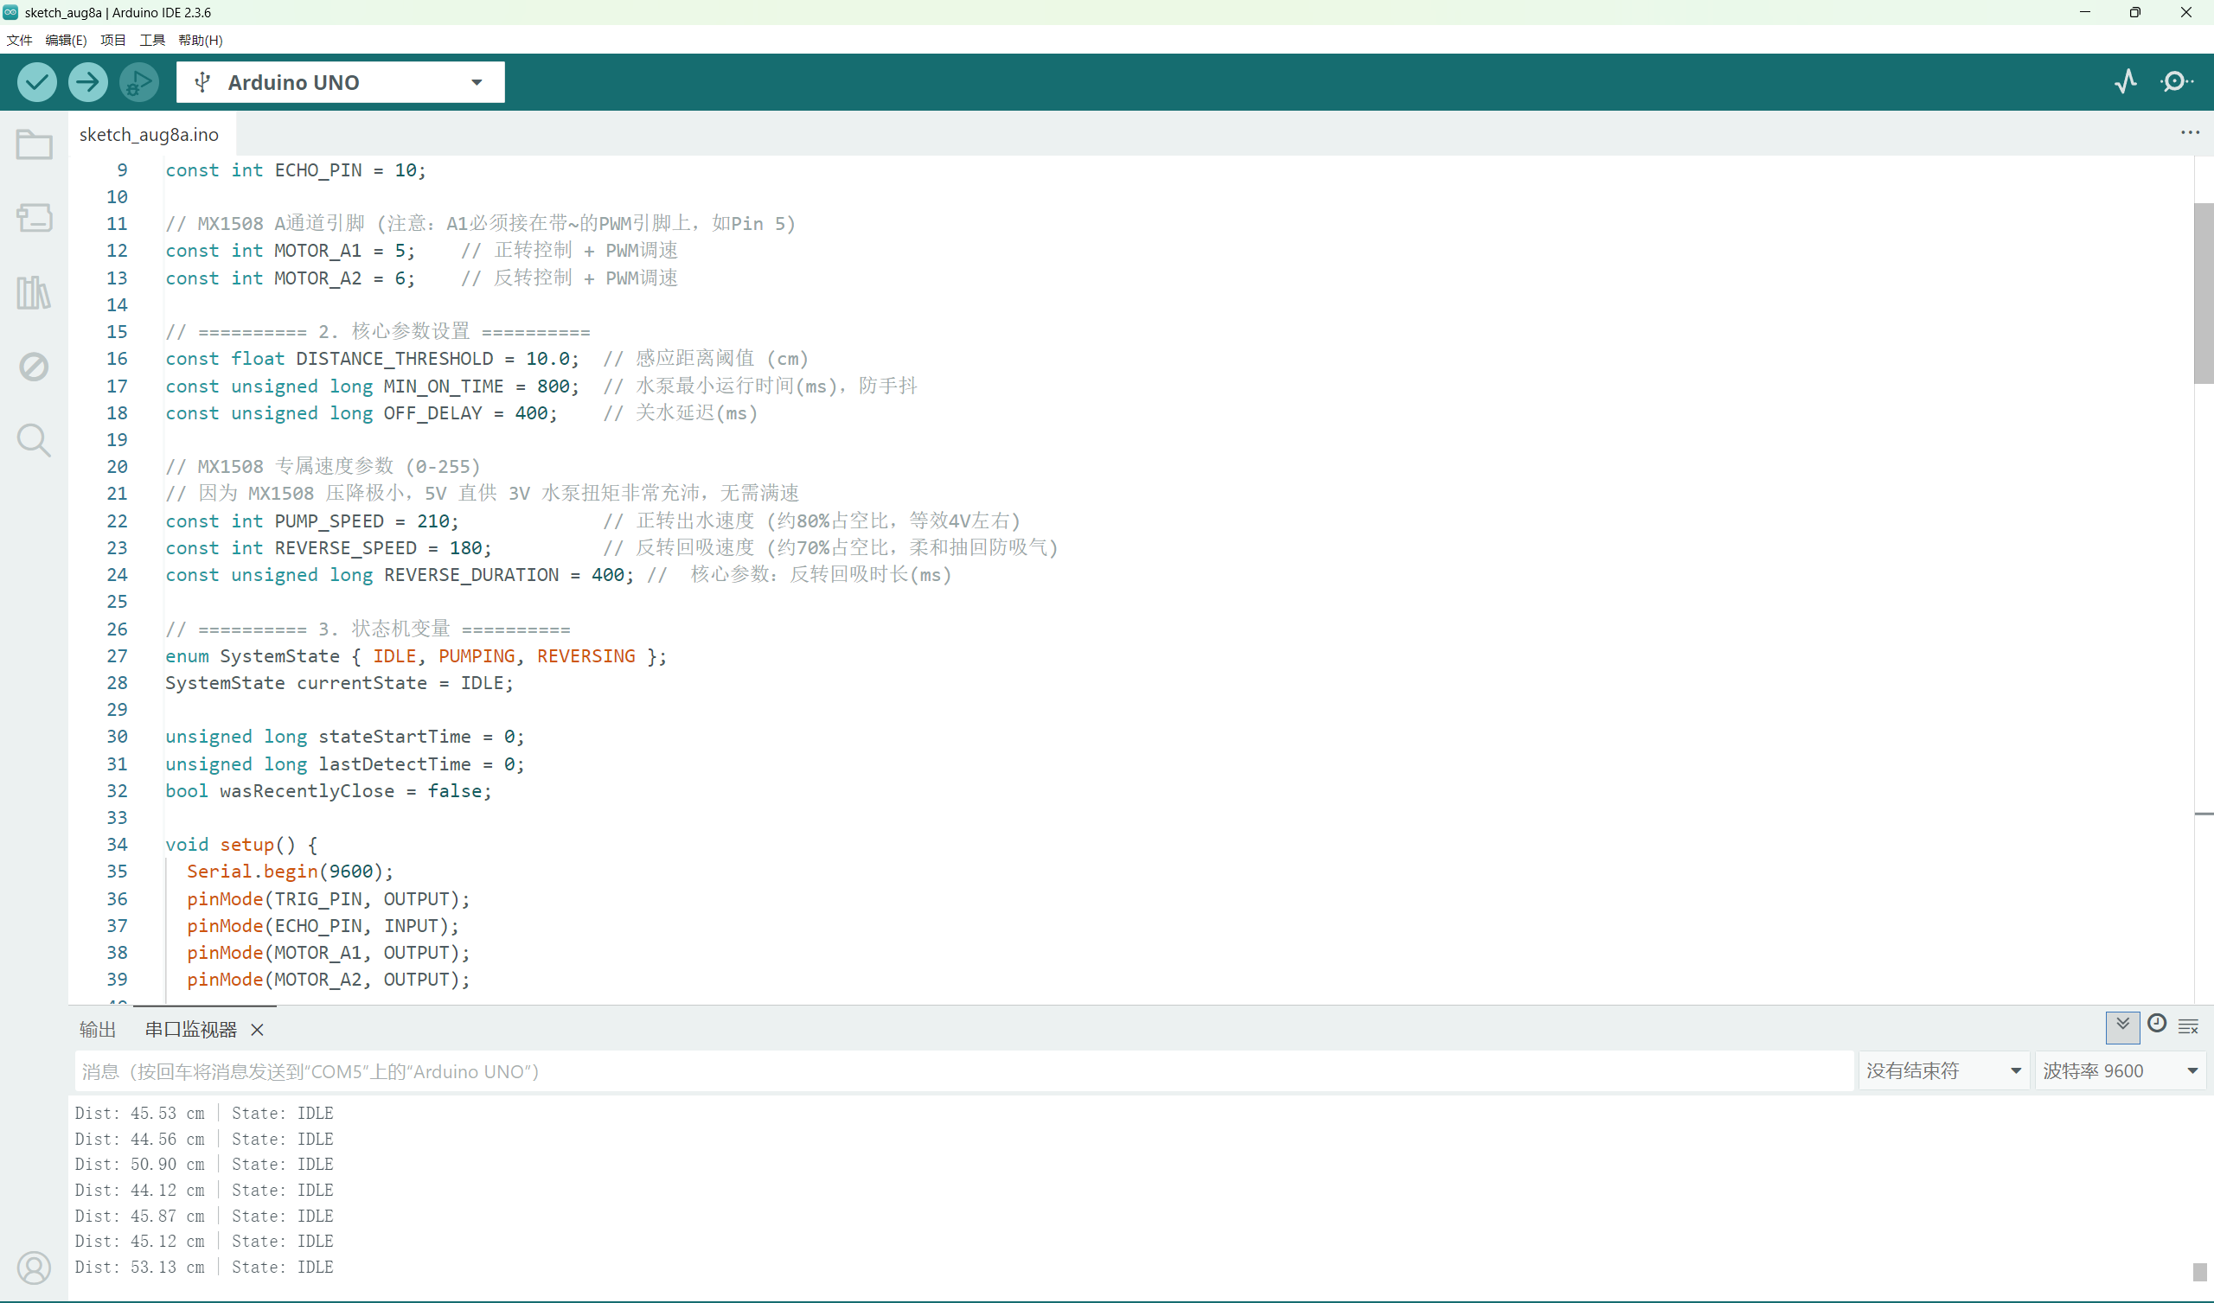Open the Search sidebar panel
Screen dimensions: 2214x1303
(x=35, y=440)
